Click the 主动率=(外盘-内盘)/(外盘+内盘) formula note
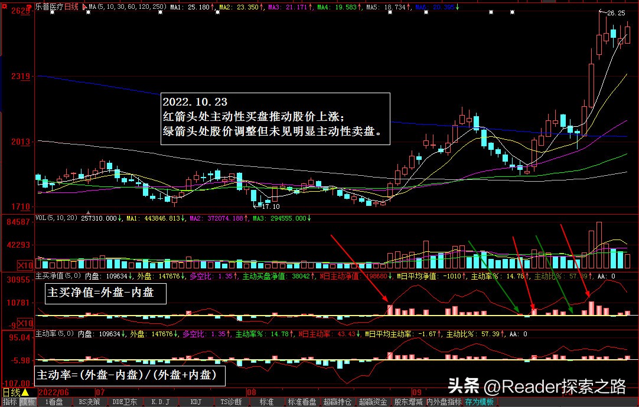The image size is (639, 407). [x=131, y=375]
